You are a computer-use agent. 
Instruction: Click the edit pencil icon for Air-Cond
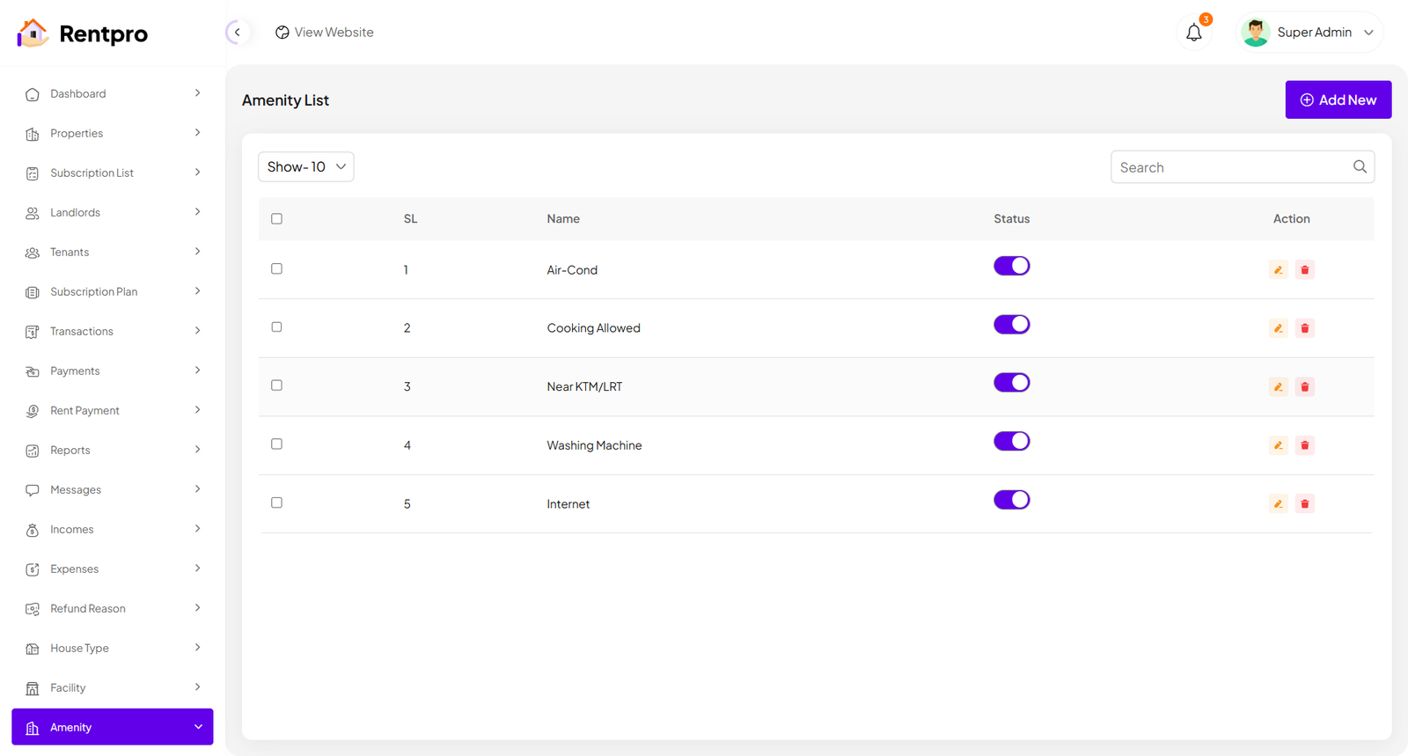[1278, 270]
